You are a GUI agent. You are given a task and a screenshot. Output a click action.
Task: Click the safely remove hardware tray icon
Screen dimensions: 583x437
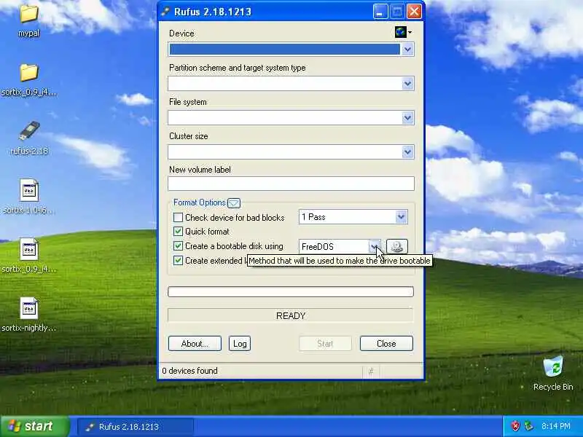point(528,426)
